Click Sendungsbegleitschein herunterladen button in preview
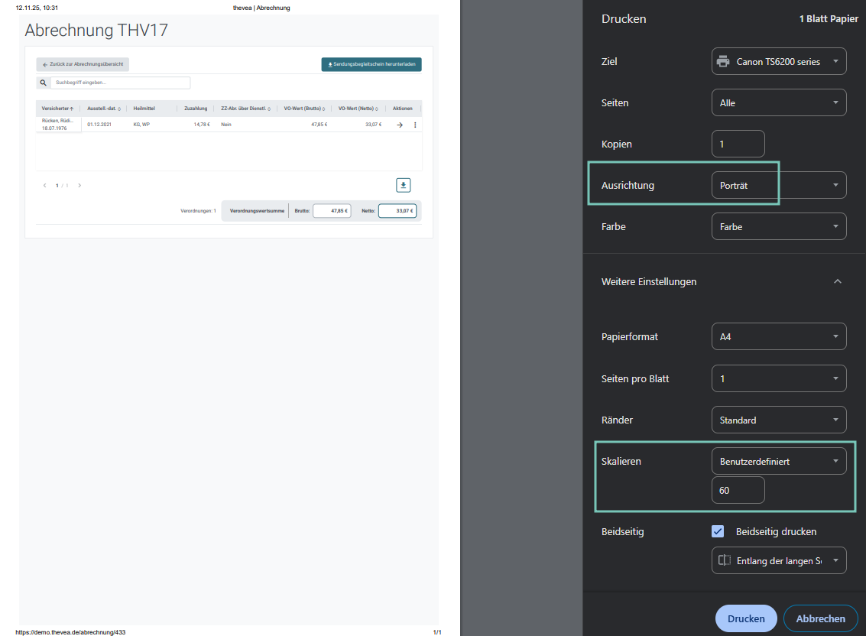The width and height of the screenshot is (866, 636). click(x=371, y=64)
